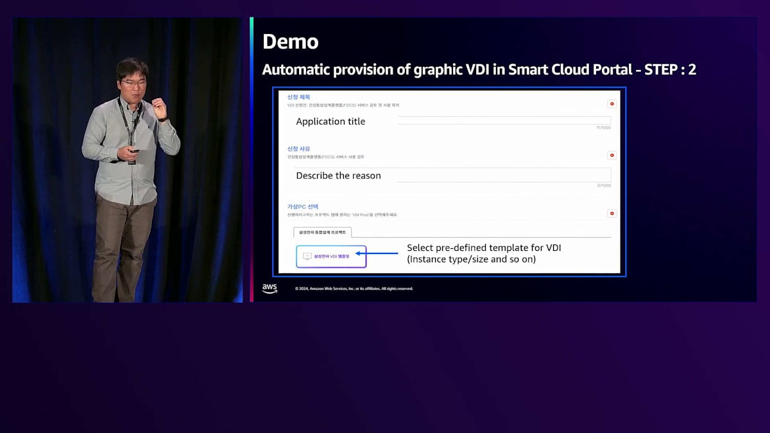
Task: Click the 신청 제목 section heading
Action: [x=298, y=97]
